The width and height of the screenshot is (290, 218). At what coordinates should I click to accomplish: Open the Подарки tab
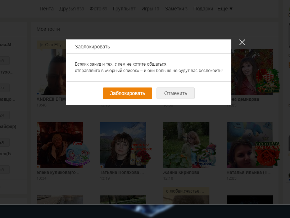[203, 9]
